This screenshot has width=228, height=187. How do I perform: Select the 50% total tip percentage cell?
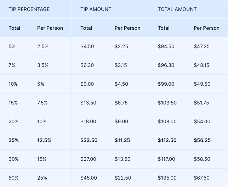(14, 178)
